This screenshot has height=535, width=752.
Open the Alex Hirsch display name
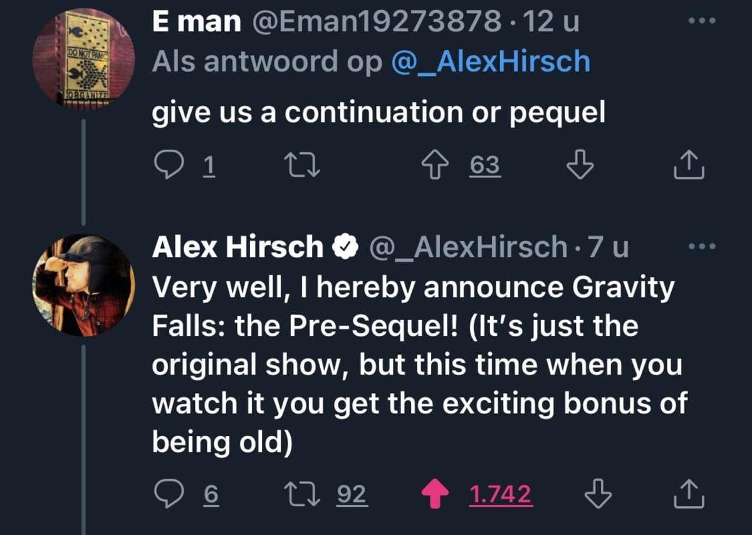[237, 247]
